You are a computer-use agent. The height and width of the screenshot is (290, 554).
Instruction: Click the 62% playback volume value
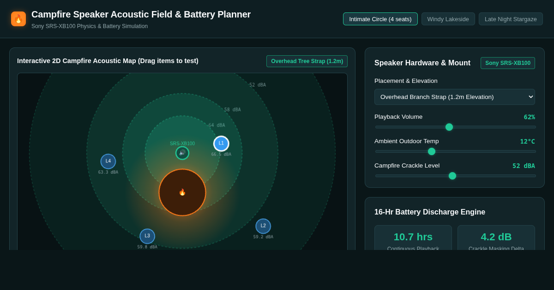529,117
